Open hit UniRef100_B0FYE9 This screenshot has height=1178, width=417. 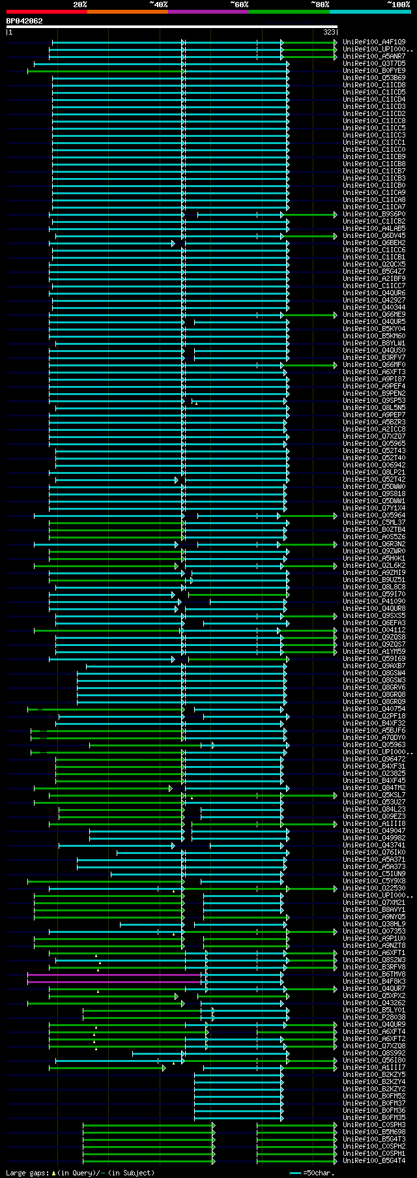click(374, 71)
